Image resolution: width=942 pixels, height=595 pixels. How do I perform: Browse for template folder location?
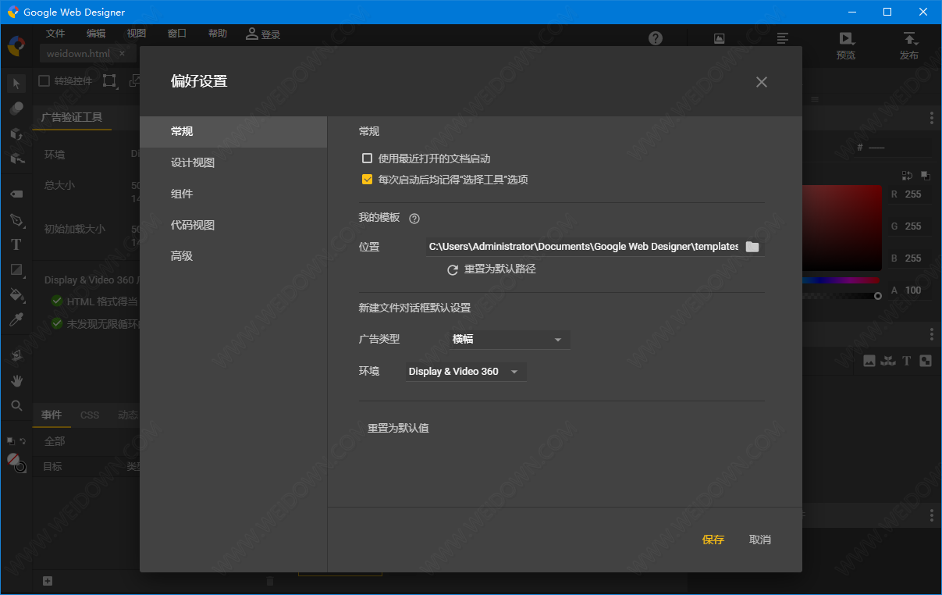tap(752, 247)
